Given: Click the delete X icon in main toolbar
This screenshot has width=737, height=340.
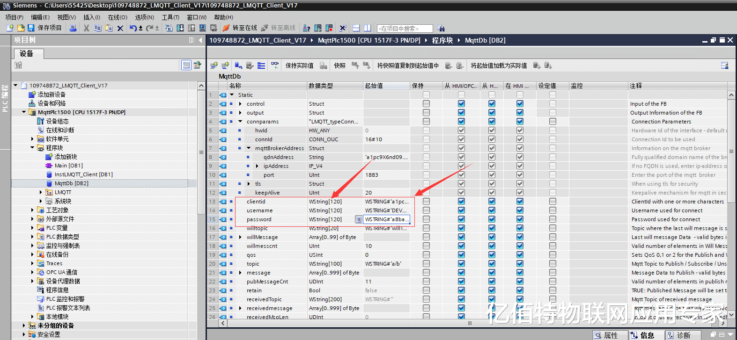Looking at the screenshot, I should point(120,28).
